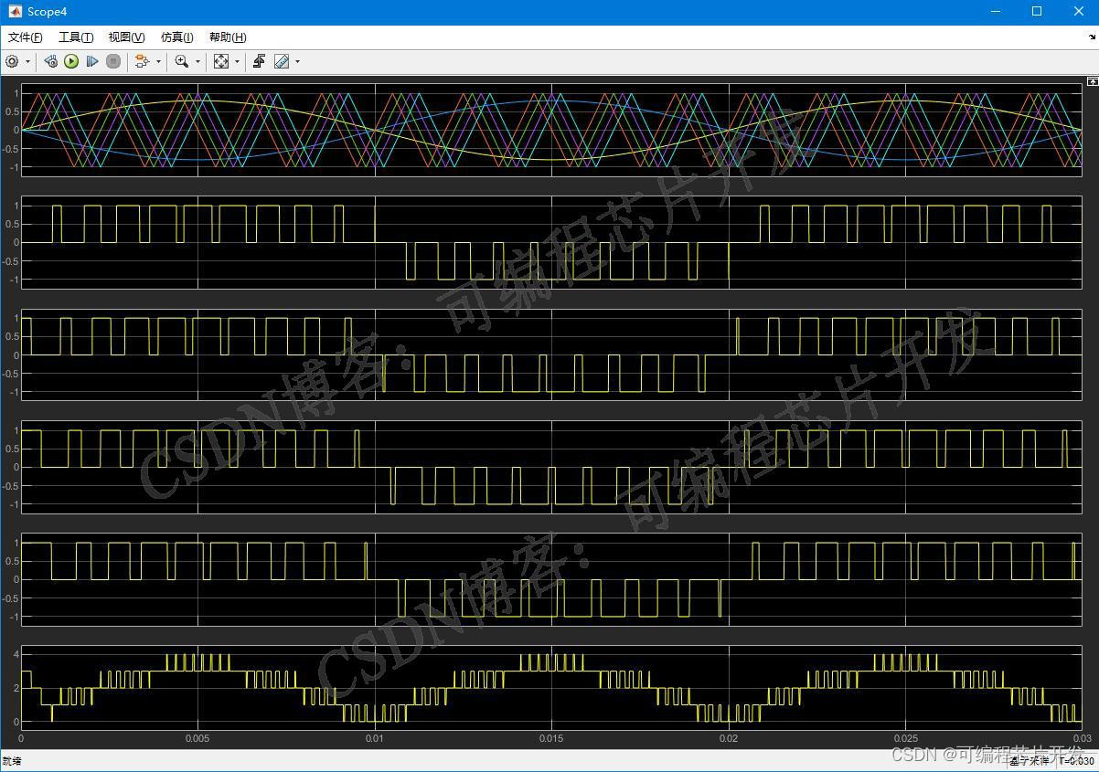Screen dimensions: 1099x772
Task: Open the 帮助(H) menu
Action: (228, 37)
